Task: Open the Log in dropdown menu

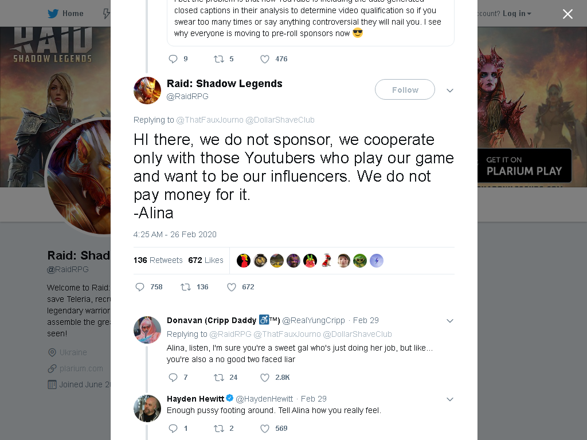Action: pyautogui.click(x=516, y=14)
